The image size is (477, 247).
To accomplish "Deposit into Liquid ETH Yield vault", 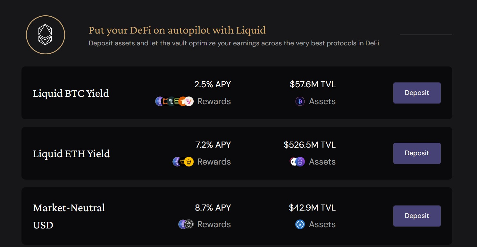I will [x=417, y=153].
